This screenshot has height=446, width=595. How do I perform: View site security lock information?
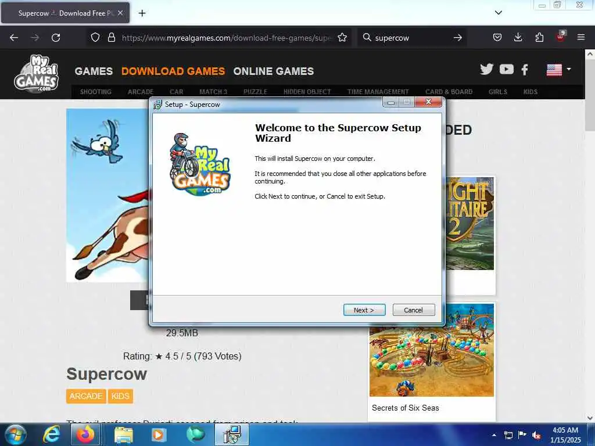click(x=111, y=38)
